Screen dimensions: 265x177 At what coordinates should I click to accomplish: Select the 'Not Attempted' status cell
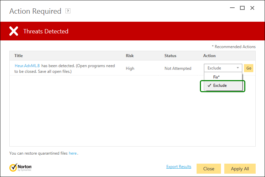tap(178, 68)
